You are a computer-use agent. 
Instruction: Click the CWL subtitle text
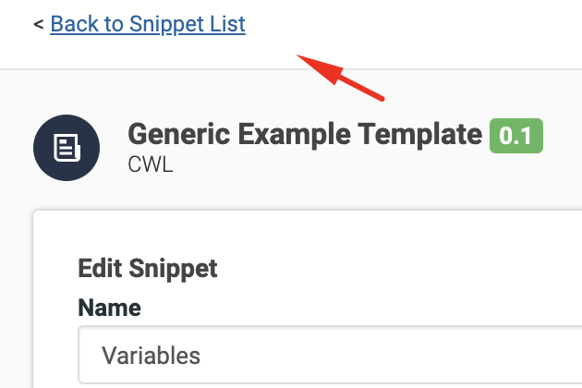(151, 164)
